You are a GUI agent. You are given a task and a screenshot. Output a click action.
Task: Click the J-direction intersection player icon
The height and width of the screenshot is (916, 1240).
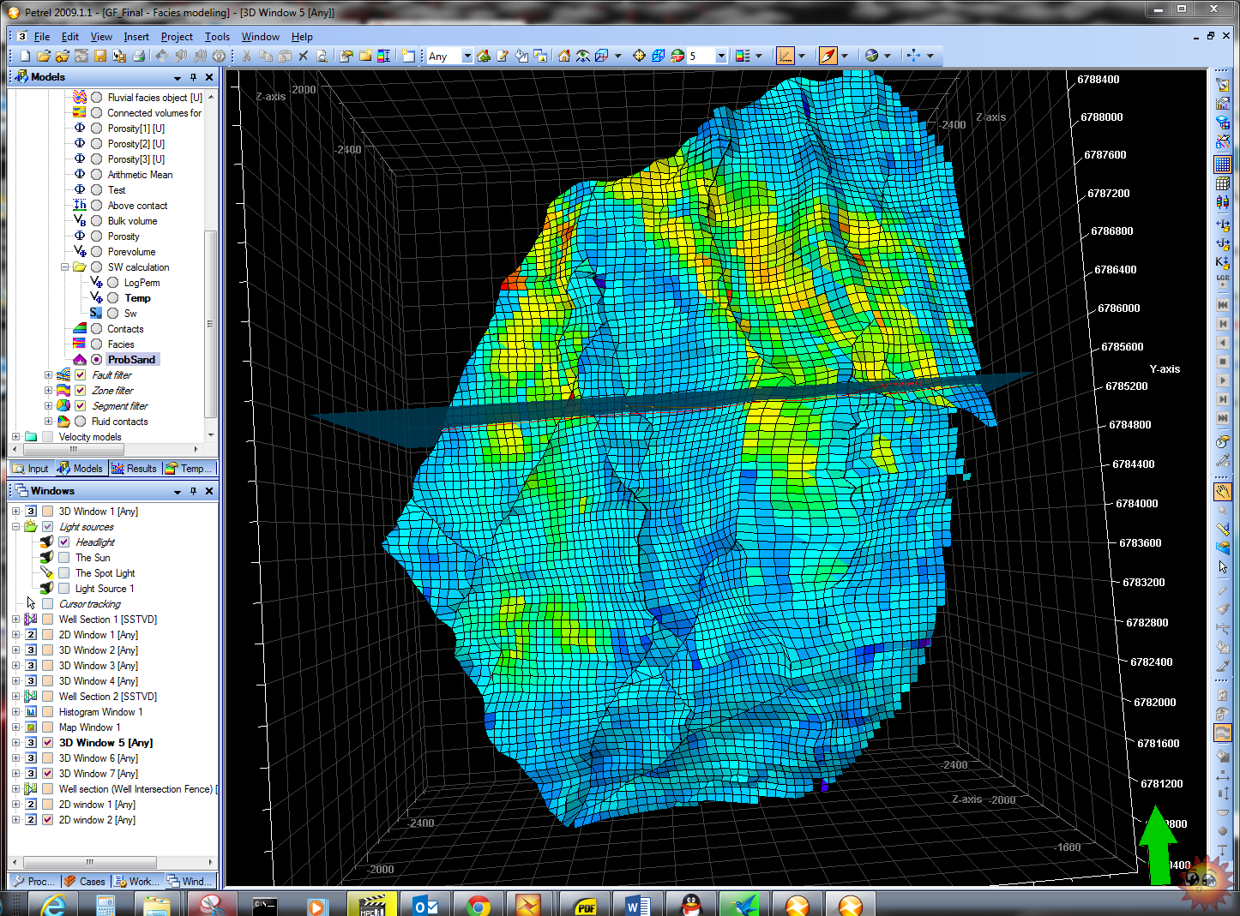click(1223, 243)
